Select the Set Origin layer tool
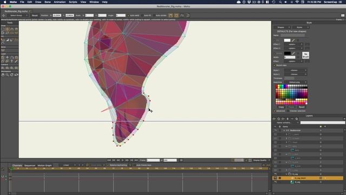346x195 pixels. [7, 57]
